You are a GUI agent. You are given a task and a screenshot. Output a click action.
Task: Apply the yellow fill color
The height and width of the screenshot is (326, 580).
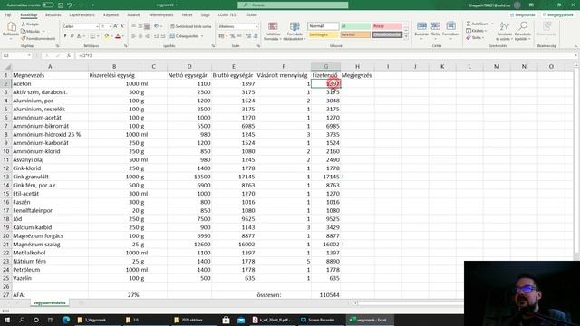click(x=107, y=36)
